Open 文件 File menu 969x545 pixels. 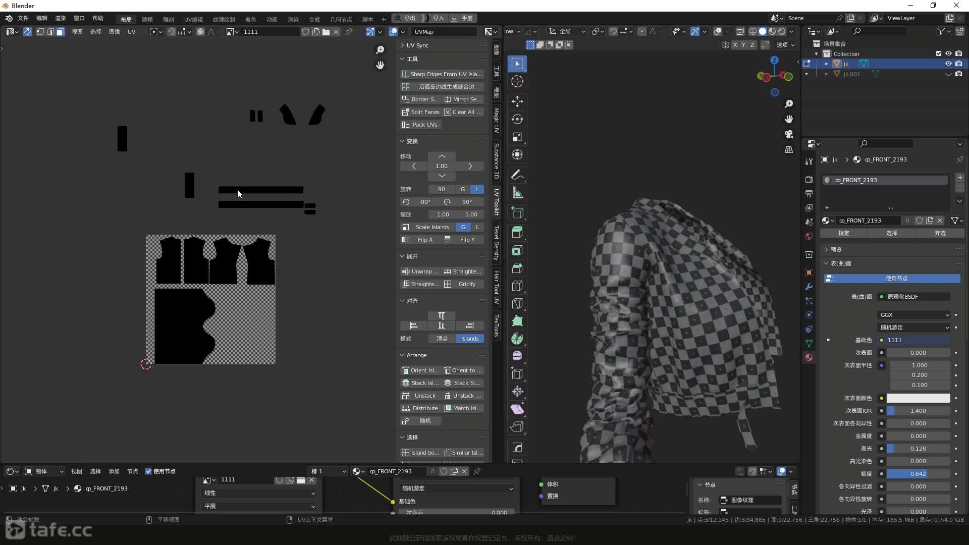pos(23,18)
